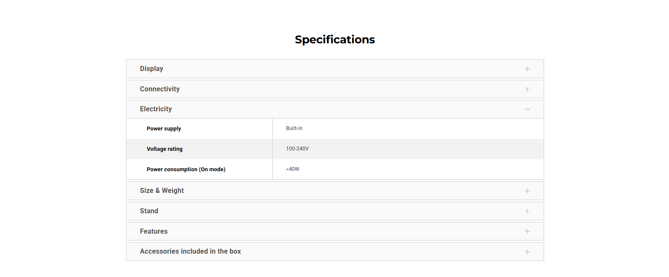Screen dimensions: 669x277
Task: Show the Features section
Action: click(x=154, y=232)
